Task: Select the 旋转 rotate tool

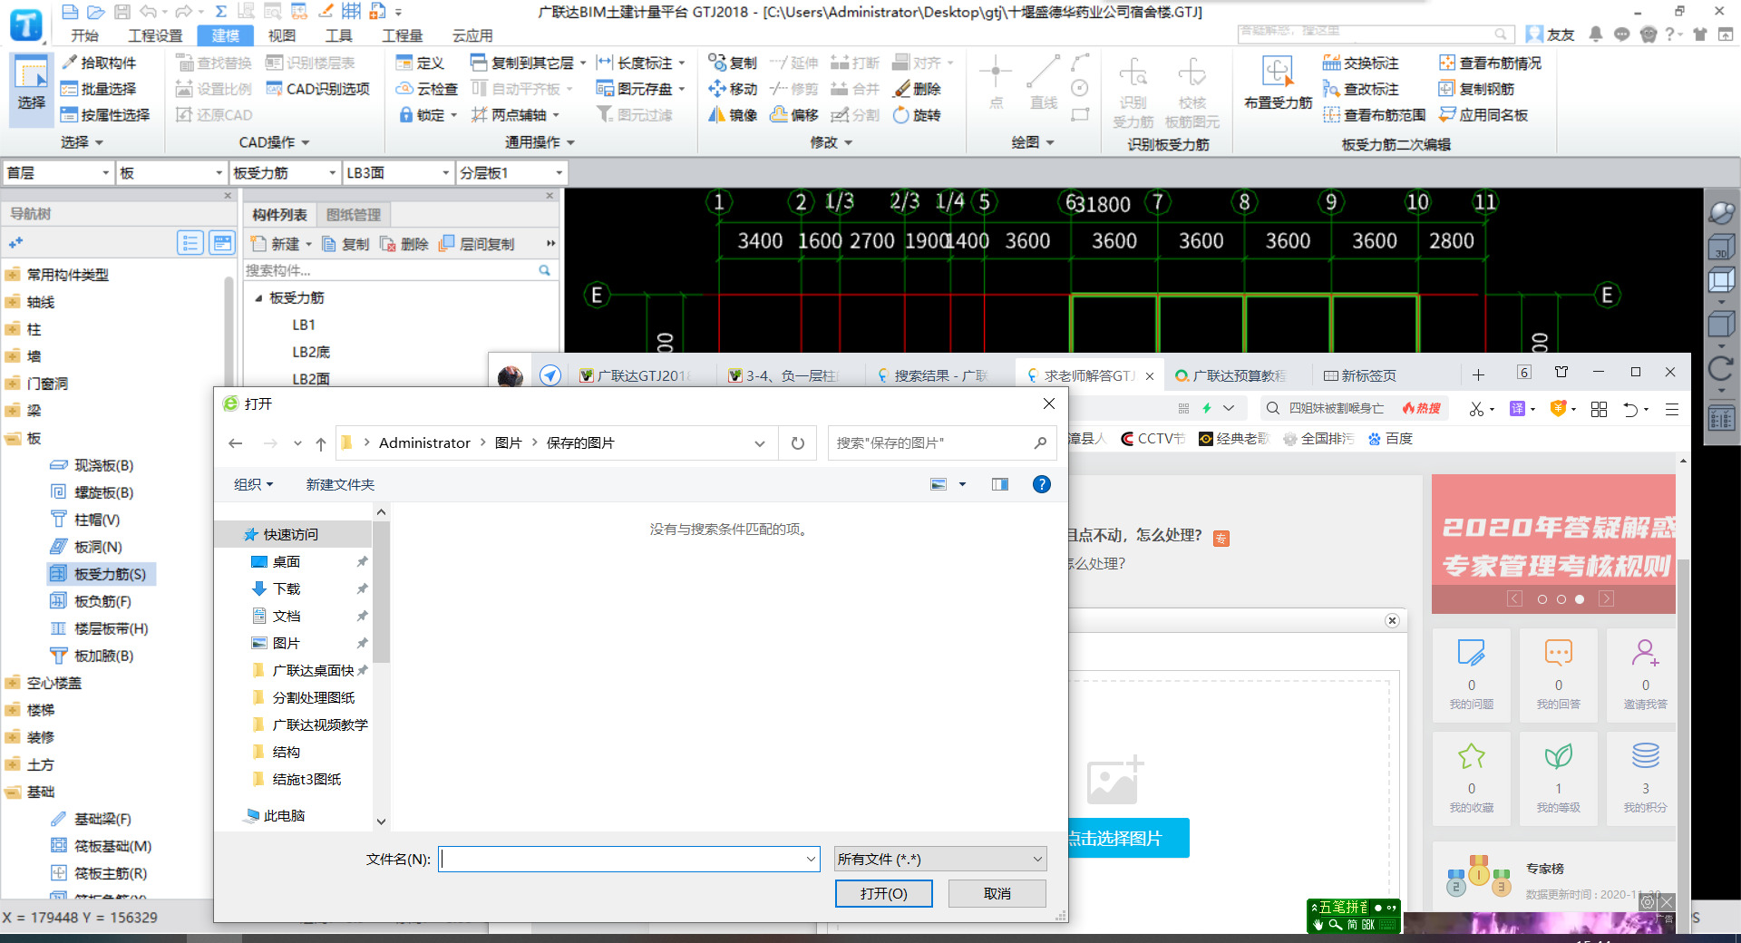Action: pos(918,115)
